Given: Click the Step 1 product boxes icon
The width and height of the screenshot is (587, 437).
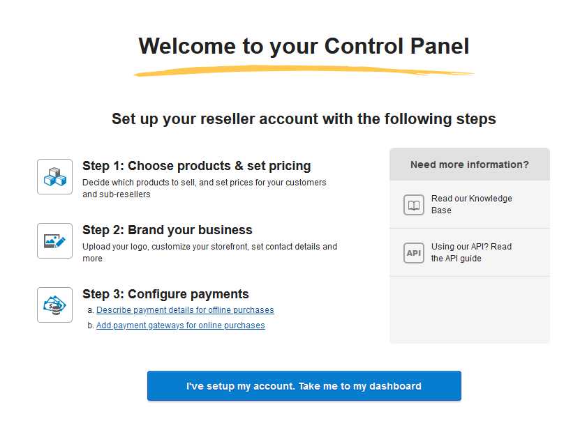Looking at the screenshot, I should pyautogui.click(x=54, y=176).
